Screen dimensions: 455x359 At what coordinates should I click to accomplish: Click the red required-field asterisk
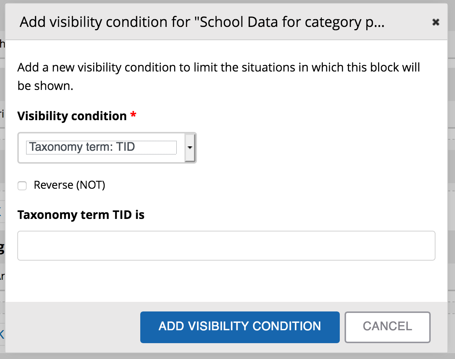(133, 115)
